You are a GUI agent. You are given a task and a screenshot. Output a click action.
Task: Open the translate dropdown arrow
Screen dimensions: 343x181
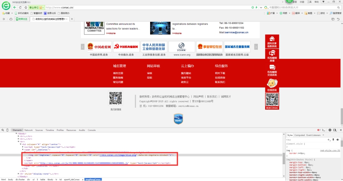[302, 13]
